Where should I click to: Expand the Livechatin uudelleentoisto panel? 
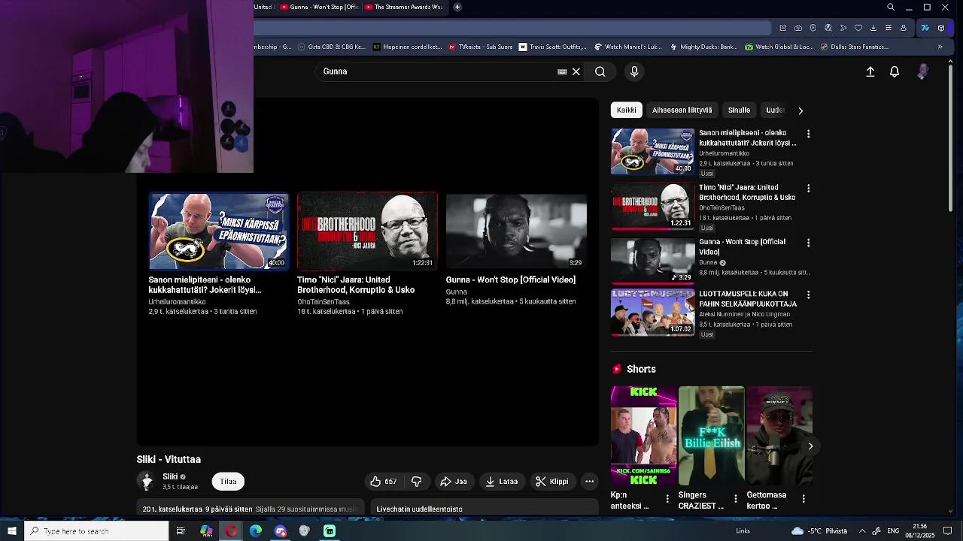coord(484,509)
